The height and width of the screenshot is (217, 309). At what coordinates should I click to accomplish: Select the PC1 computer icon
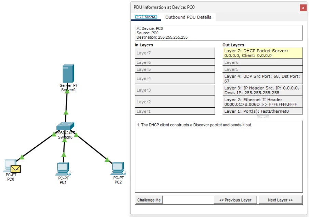tap(63, 169)
